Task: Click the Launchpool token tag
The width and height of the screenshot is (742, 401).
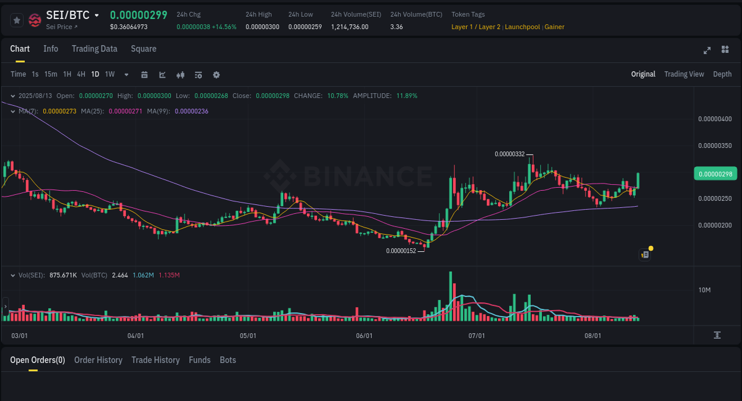Action: pos(522,27)
